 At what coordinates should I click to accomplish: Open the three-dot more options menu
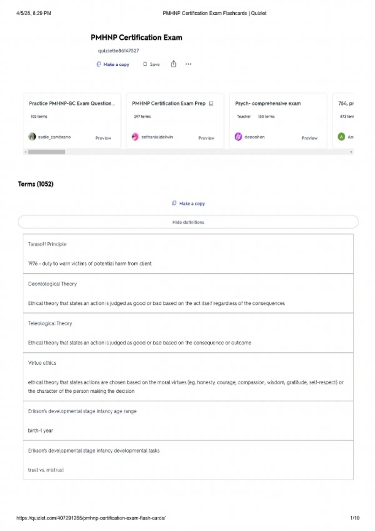(x=188, y=64)
